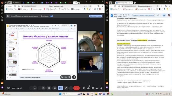
Task: Open browser history sidebar icon left window
Action: point(2,6)
